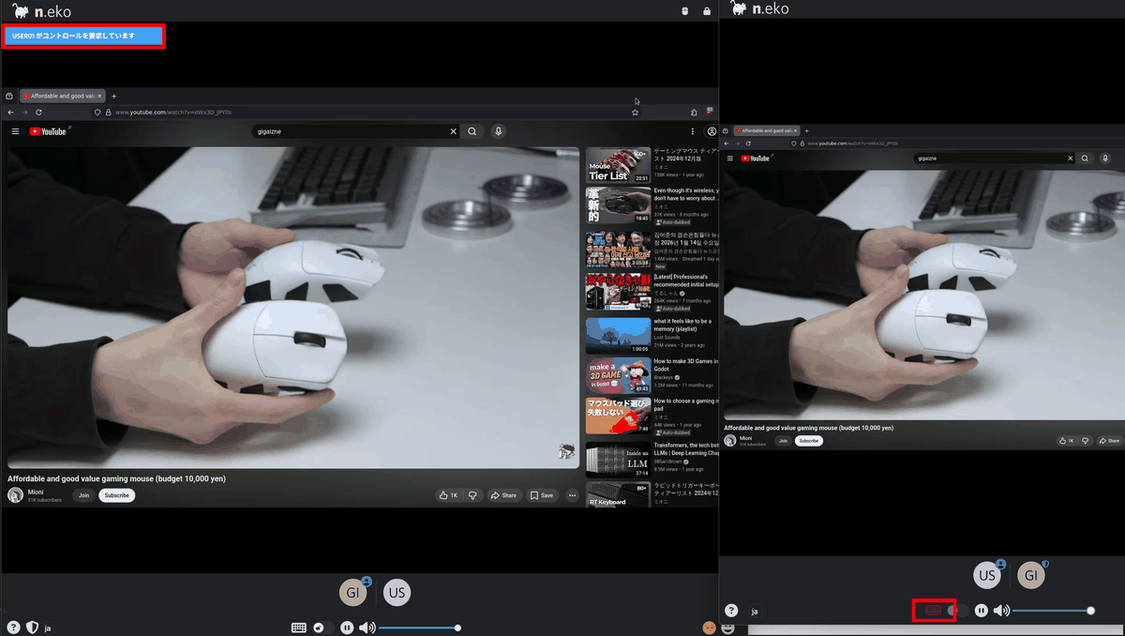This screenshot has height=636, width=1125.
Task: Open the ja language selector in left panel
Action: tap(48, 628)
